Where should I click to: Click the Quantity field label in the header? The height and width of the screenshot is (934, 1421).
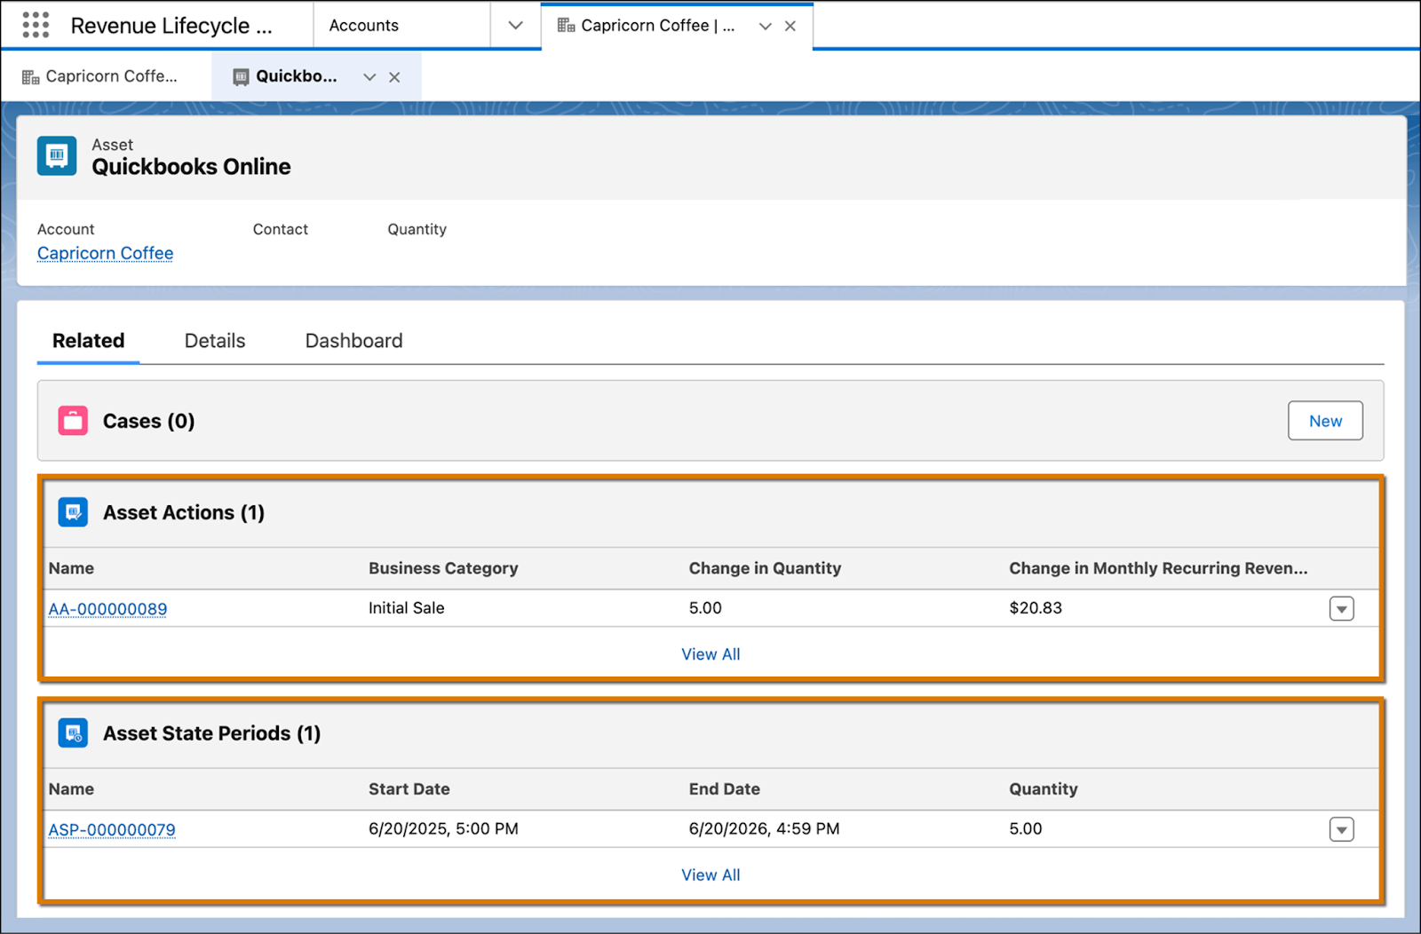(x=417, y=229)
